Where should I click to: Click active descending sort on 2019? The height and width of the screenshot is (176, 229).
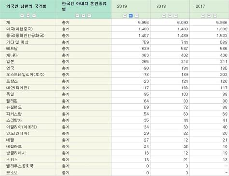130,15
